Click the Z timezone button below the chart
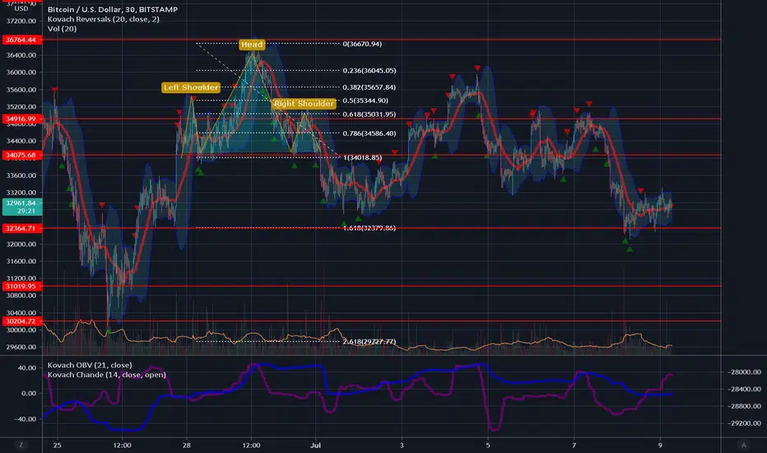The image size is (767, 453). 21,445
